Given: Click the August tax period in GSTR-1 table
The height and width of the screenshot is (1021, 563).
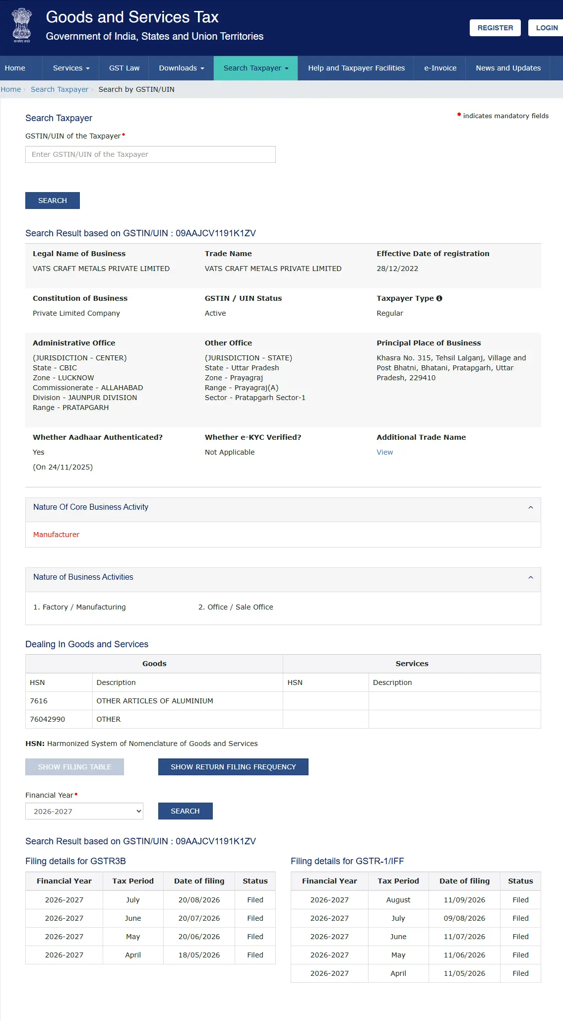Looking at the screenshot, I should coord(398,900).
